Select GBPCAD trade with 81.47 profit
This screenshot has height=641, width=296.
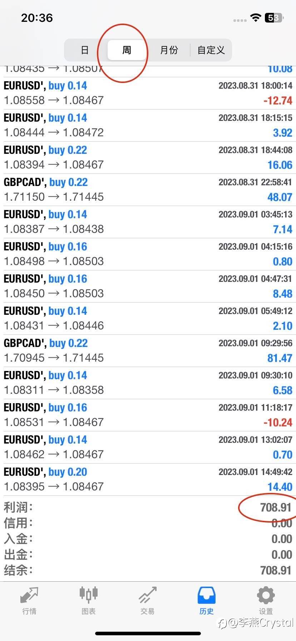point(148,351)
